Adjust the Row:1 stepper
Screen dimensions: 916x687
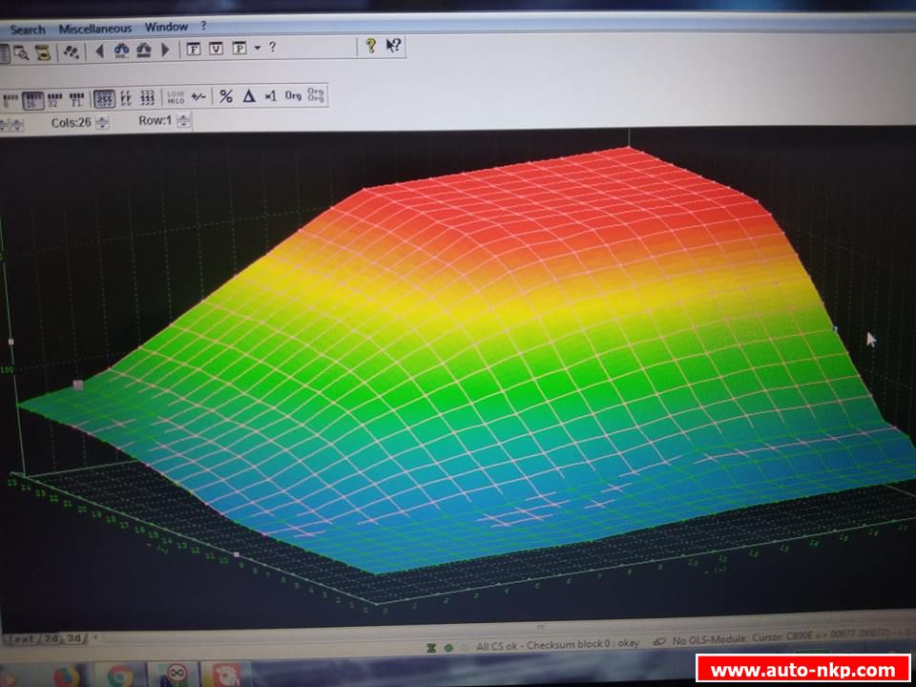[x=183, y=121]
